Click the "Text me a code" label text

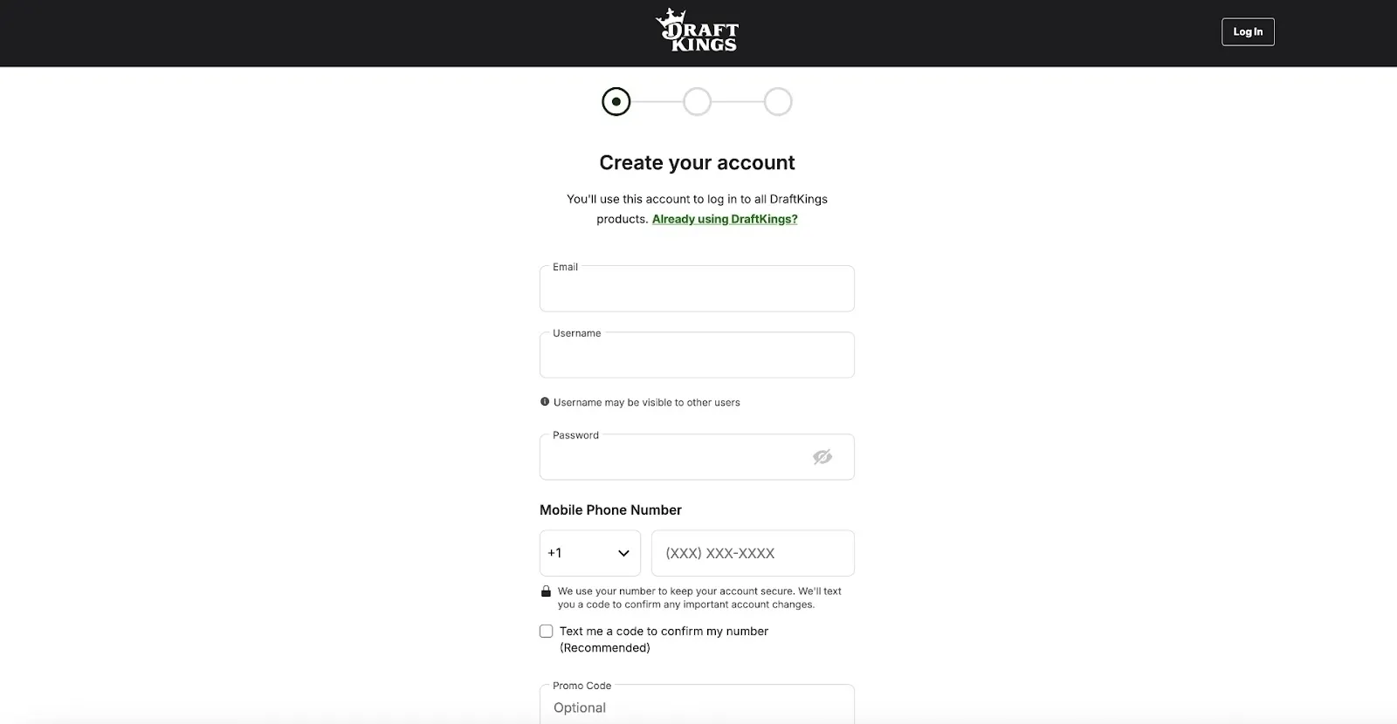tap(664, 632)
